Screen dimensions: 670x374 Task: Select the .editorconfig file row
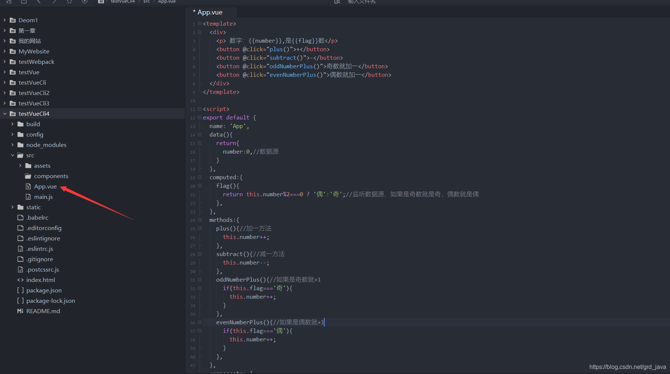(x=92, y=228)
